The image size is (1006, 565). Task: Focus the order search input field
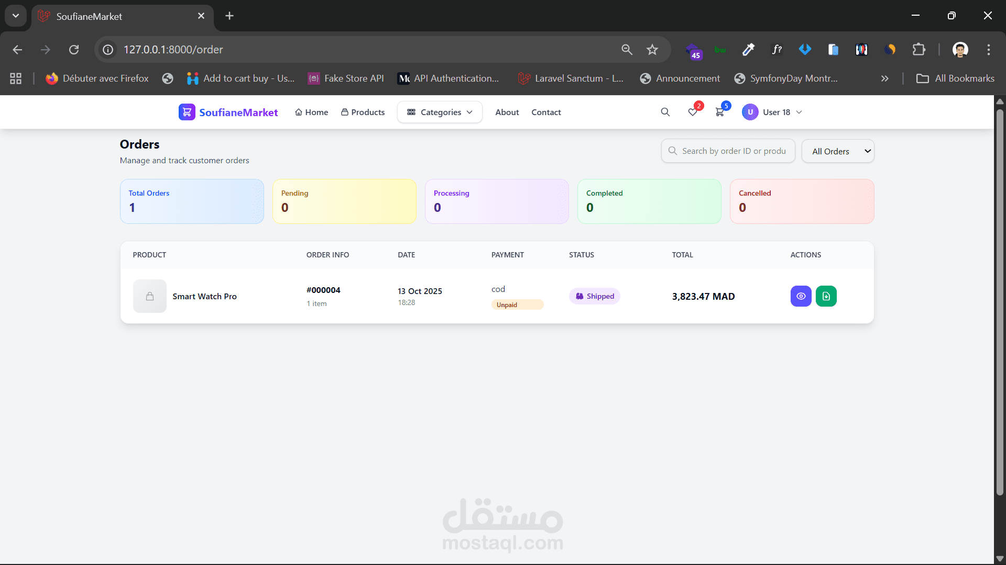[x=734, y=151]
